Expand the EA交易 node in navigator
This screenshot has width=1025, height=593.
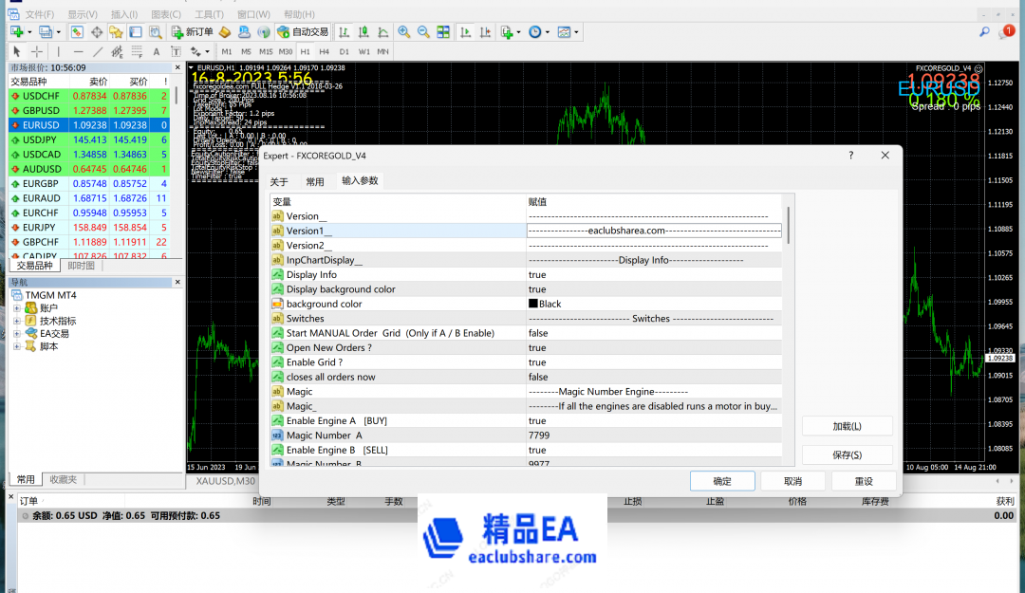[17, 334]
